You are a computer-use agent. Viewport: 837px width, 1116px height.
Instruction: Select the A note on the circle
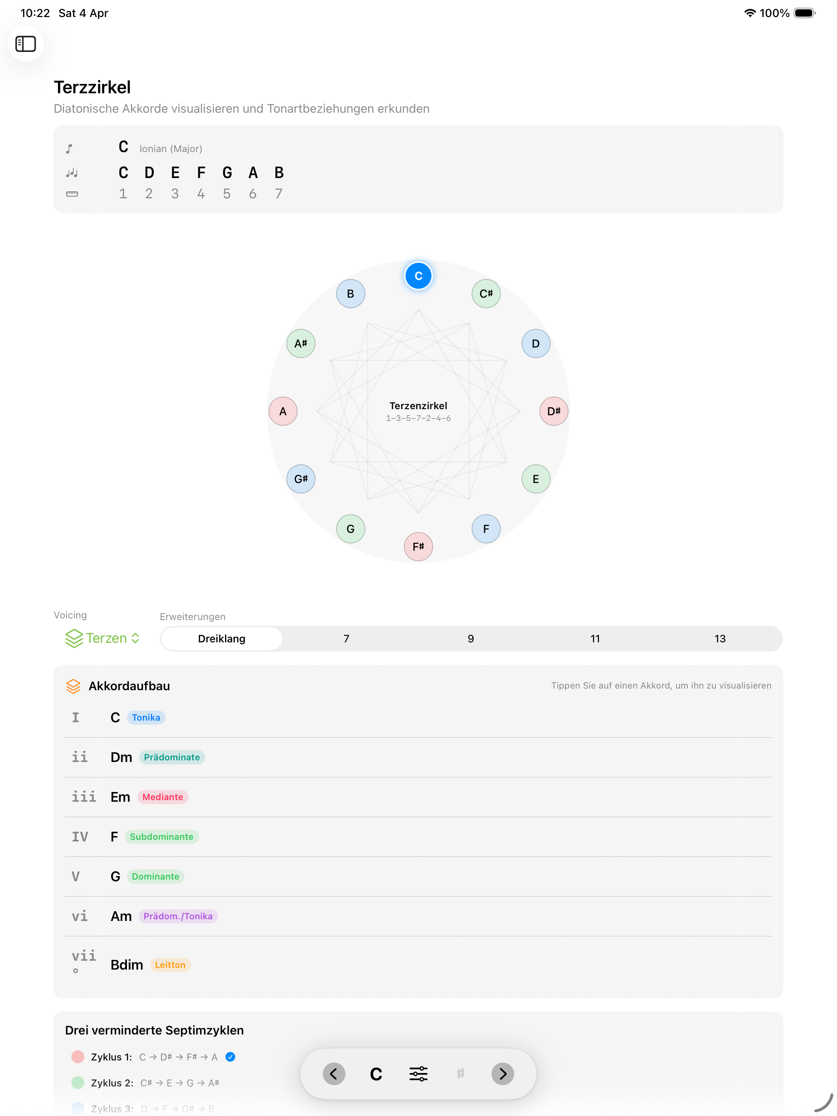coord(283,411)
